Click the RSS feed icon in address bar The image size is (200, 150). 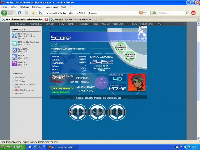(x=141, y=13)
